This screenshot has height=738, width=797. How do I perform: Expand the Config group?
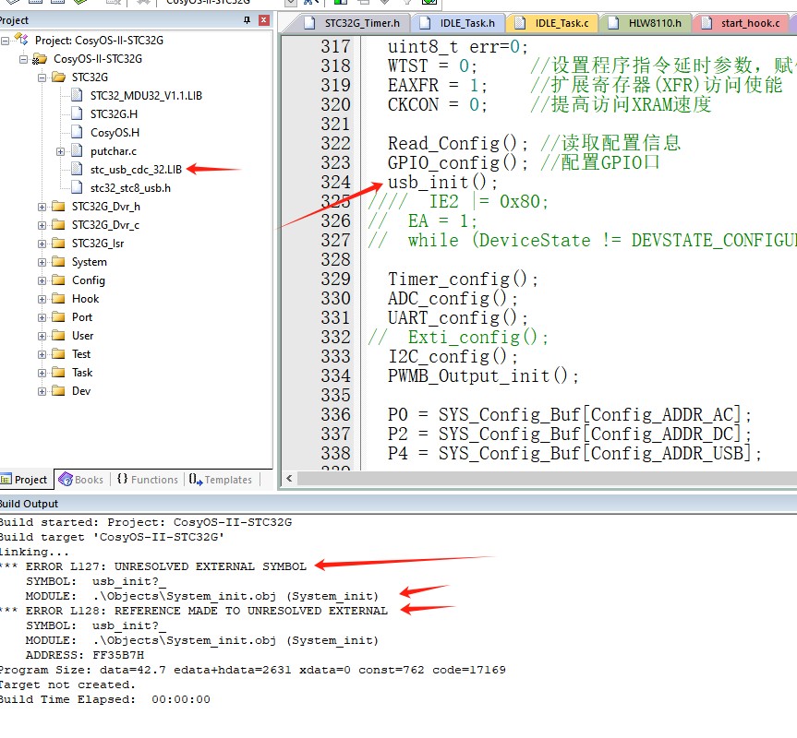click(42, 280)
